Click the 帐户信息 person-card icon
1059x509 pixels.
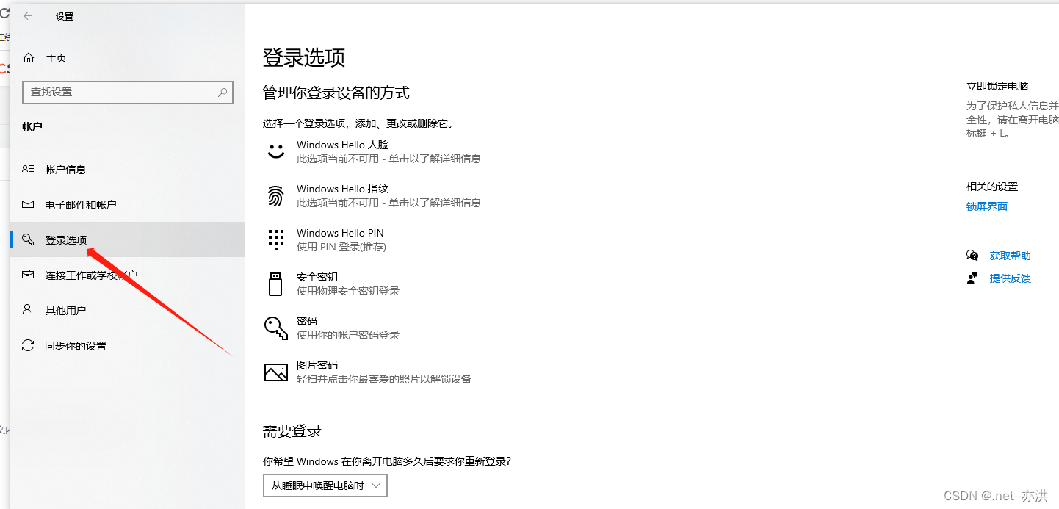(28, 169)
